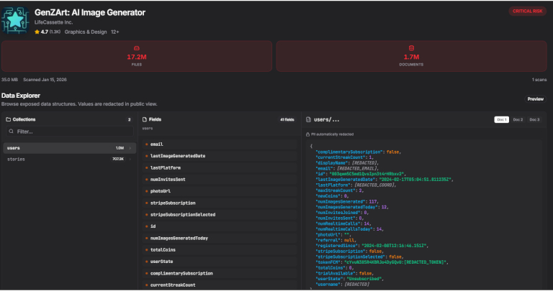Click the users/... document path heading
The image size is (553, 291).
click(327, 120)
